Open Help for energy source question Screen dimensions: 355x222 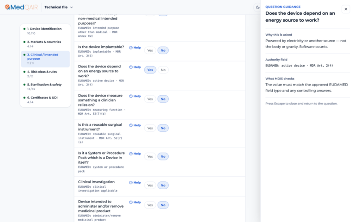135,67
